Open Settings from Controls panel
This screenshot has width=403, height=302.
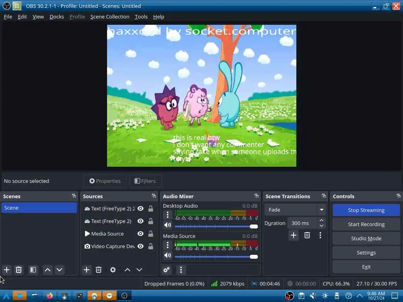[x=366, y=252]
